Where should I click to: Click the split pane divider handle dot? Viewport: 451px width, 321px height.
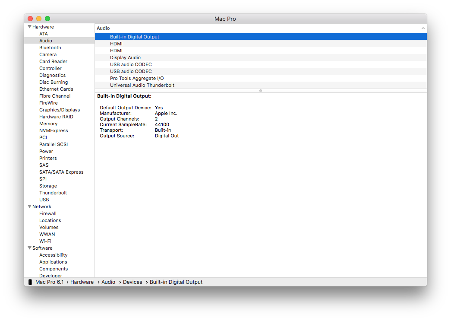point(261,91)
